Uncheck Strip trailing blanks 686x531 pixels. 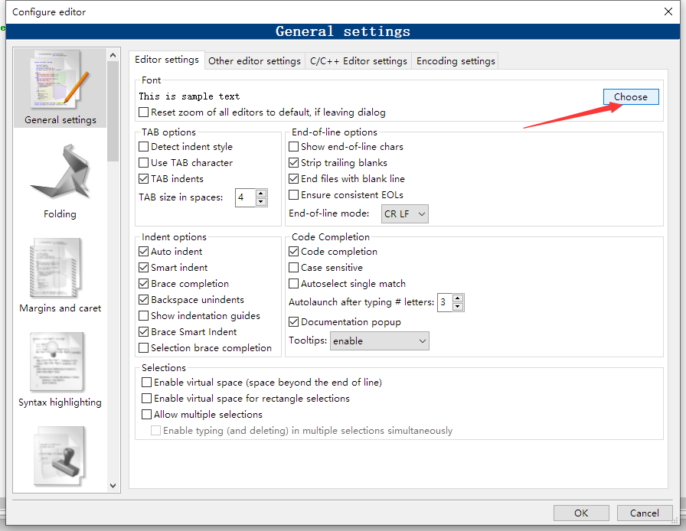coord(293,163)
